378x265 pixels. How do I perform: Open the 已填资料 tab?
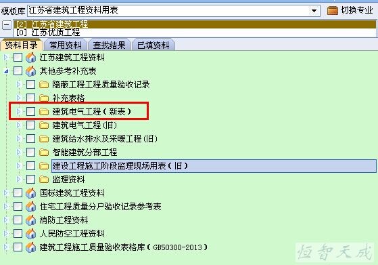click(153, 45)
